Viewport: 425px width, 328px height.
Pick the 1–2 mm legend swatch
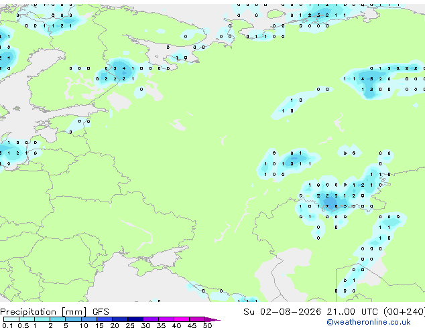[42, 319]
